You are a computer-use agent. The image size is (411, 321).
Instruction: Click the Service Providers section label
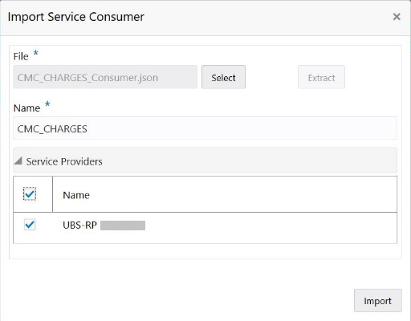tap(64, 161)
